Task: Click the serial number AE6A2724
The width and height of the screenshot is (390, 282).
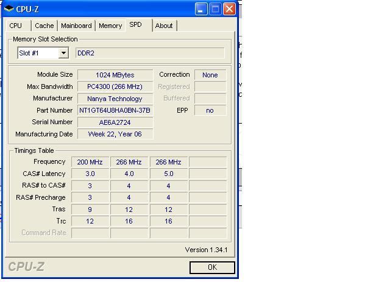Action: pos(115,122)
